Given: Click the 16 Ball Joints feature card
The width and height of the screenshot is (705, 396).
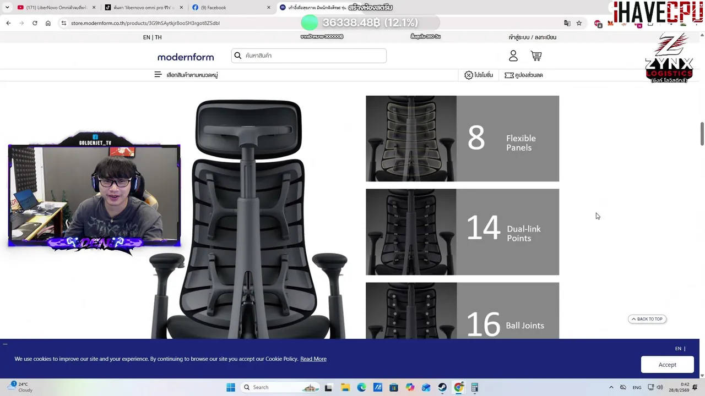Looking at the screenshot, I should point(462,311).
